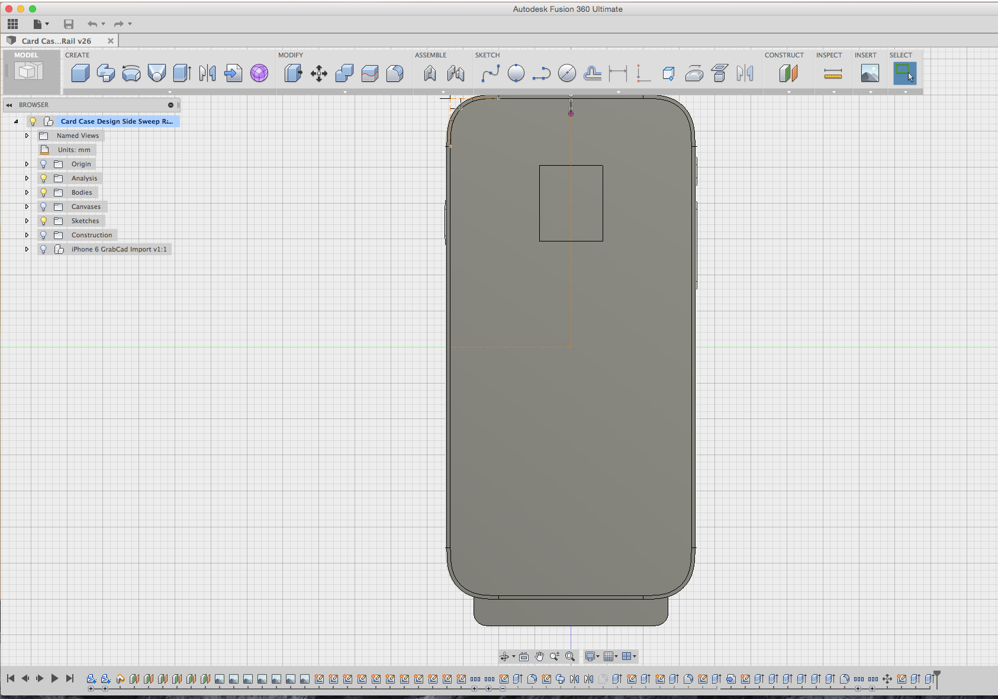Click the Save icon
998x699 pixels.
click(69, 24)
